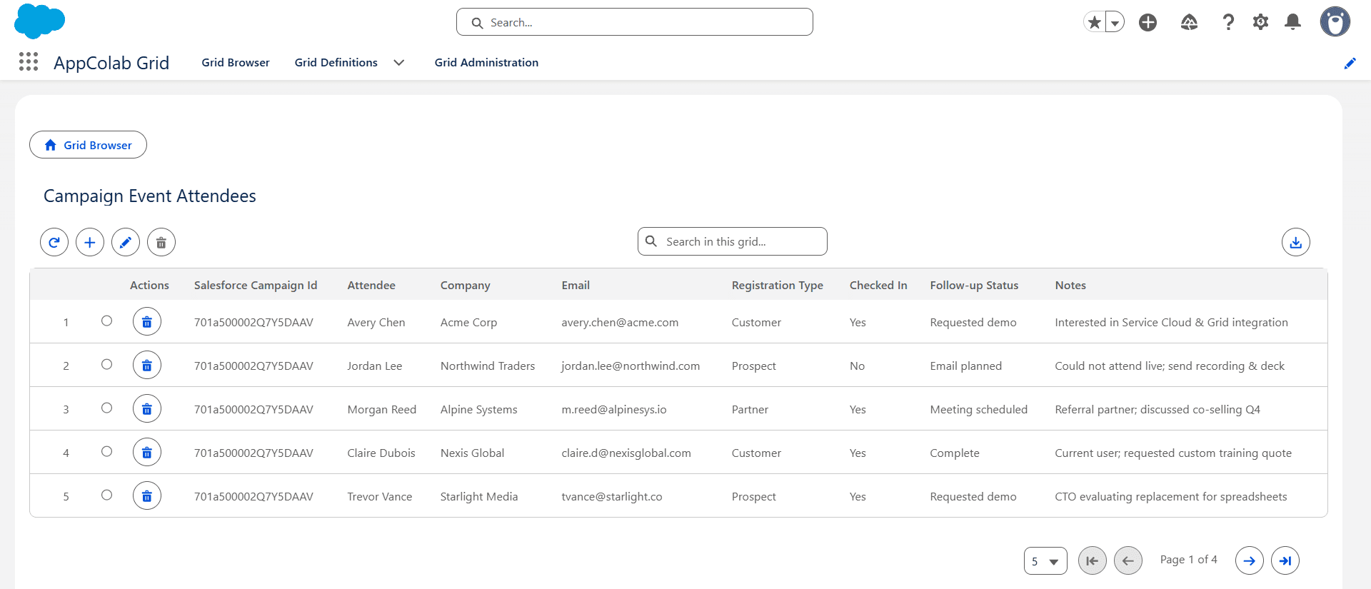Screen dimensions: 1371x589
Task: Click the avery.chen@acme.com email cell
Action: (620, 323)
